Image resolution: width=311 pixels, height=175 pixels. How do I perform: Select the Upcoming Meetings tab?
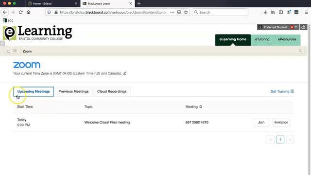pyautogui.click(x=34, y=91)
